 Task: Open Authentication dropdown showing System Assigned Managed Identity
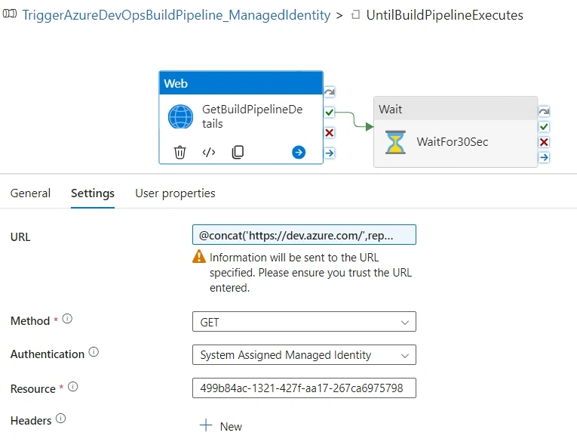click(304, 354)
